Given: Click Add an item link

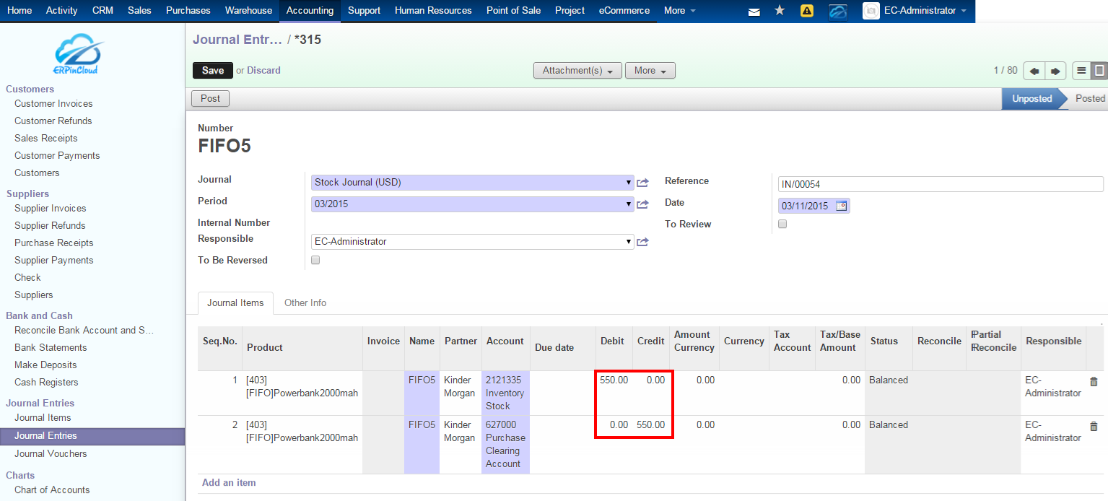Looking at the screenshot, I should [x=229, y=483].
